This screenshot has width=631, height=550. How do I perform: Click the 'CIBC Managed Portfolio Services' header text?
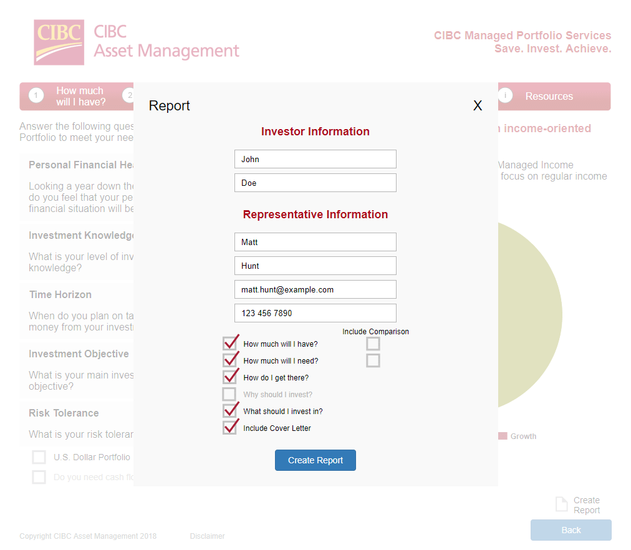[523, 36]
